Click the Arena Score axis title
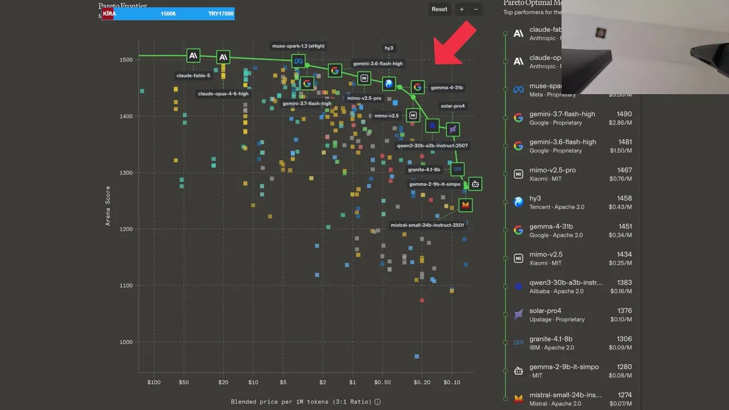This screenshot has width=729, height=410. pos(108,206)
